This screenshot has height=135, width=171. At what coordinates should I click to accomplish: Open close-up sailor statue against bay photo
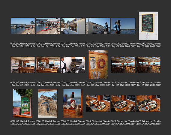[123, 26]
